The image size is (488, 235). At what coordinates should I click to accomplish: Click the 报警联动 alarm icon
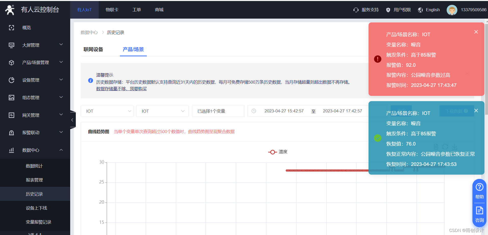(x=11, y=133)
